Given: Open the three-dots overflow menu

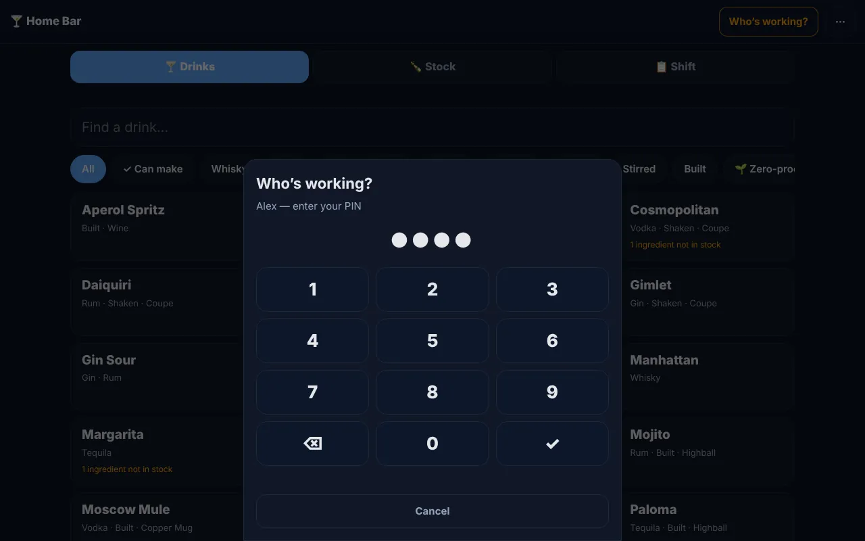Looking at the screenshot, I should [840, 22].
